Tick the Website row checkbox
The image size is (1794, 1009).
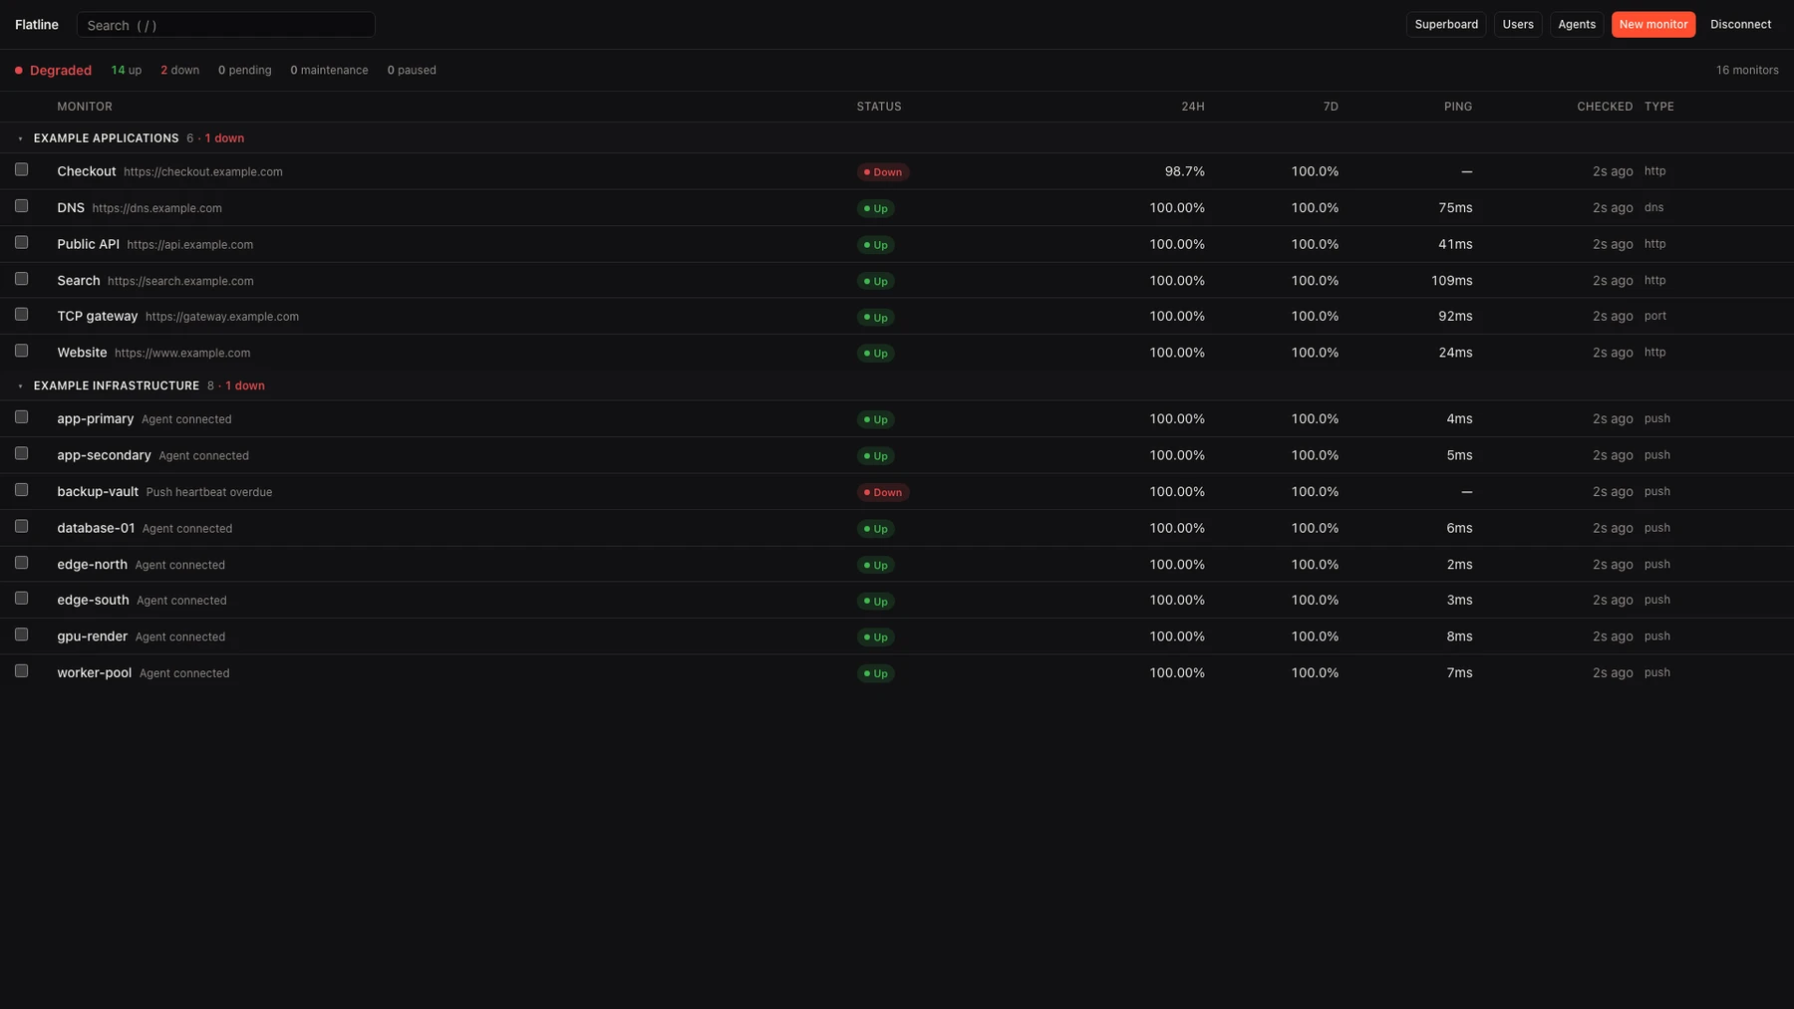21,351
